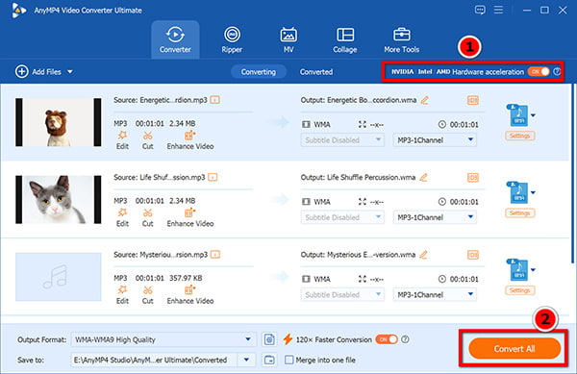Viewport: 577px width, 374px height.
Task: Toggle Hardware acceleration switch
Action: click(x=539, y=71)
